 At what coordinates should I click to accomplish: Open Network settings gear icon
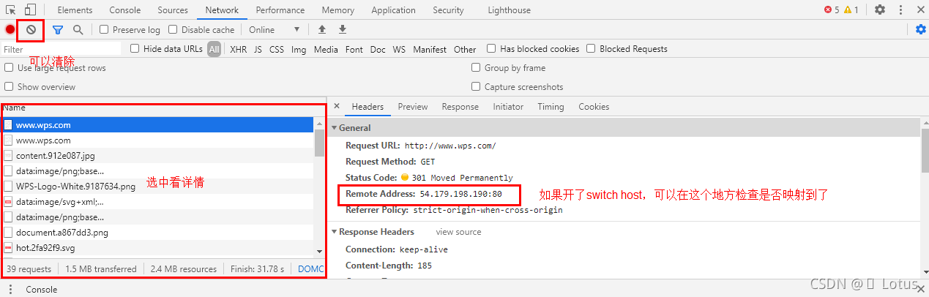[x=921, y=29]
